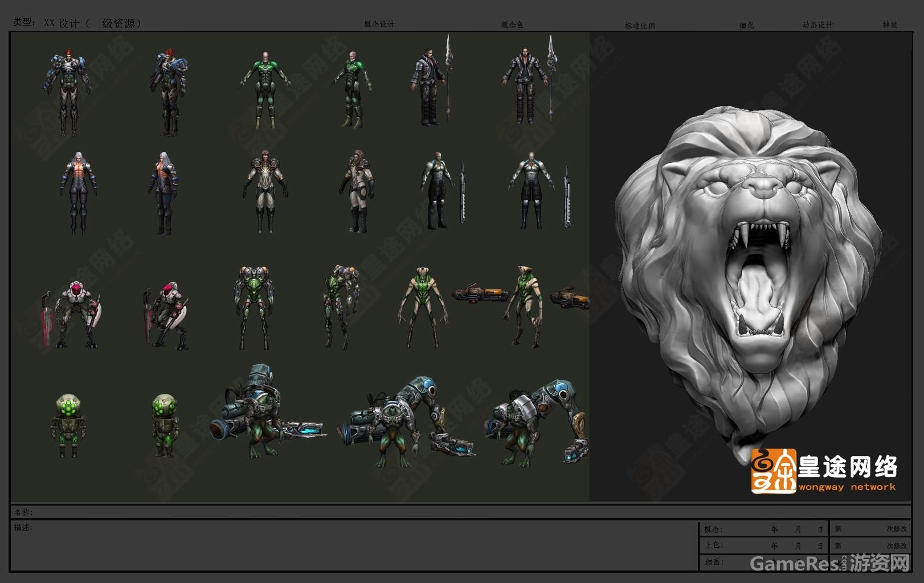This screenshot has width=924, height=583.
Task: Open the white-gold armored woman front view
Action: [265, 192]
